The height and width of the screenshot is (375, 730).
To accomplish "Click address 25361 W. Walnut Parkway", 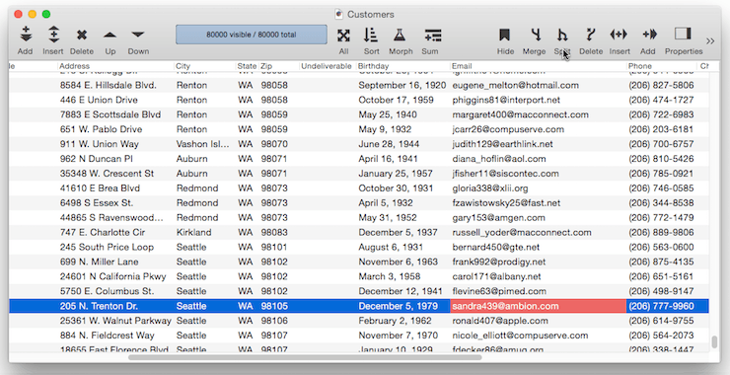I will (115, 321).
